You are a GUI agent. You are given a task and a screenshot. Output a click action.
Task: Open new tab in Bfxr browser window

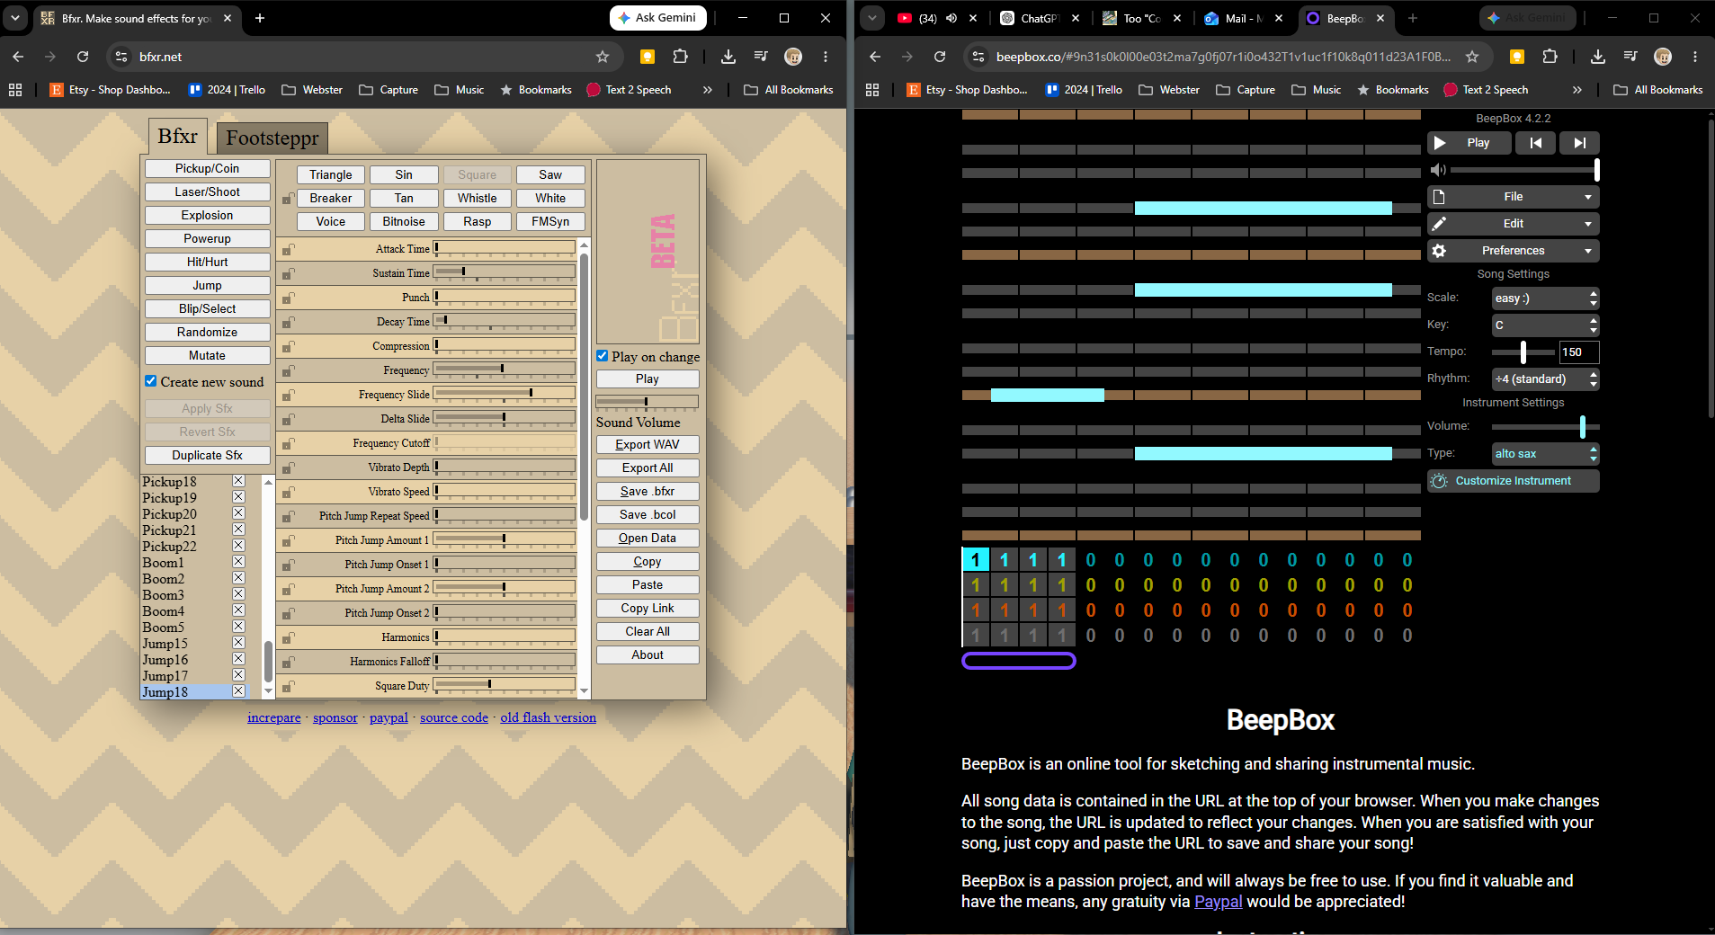260,18
